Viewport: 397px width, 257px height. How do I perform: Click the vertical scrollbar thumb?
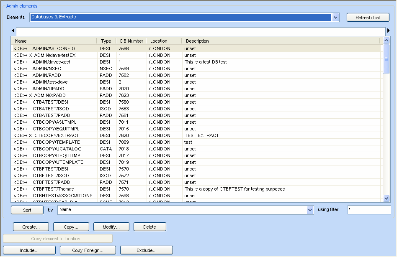pyautogui.click(x=387, y=59)
